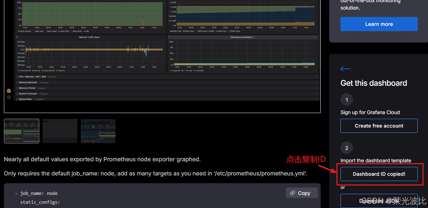Copy the code snippet with Copy button
428x208 pixels.
tap(302, 193)
